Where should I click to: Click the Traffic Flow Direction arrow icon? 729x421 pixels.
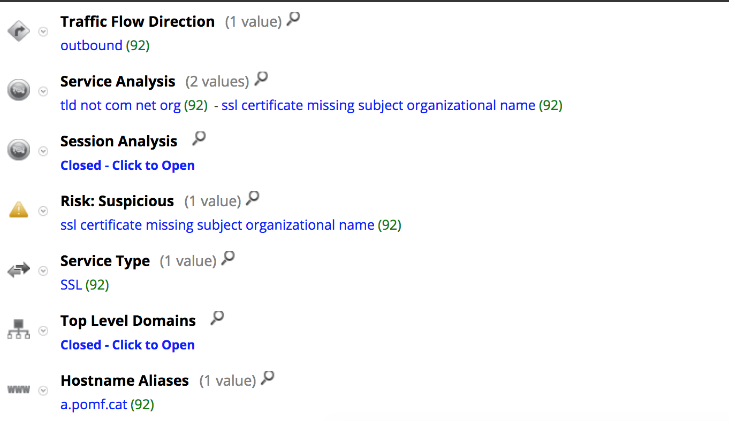tap(18, 31)
